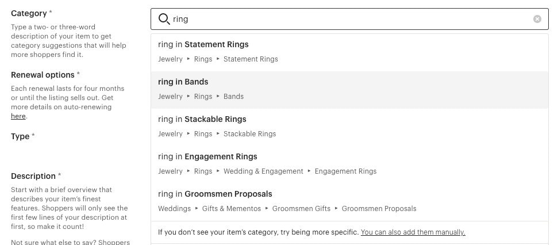Click the 'Wedding & Engagement' breadcrumb text
The height and width of the screenshot is (245, 554).
(x=263, y=171)
